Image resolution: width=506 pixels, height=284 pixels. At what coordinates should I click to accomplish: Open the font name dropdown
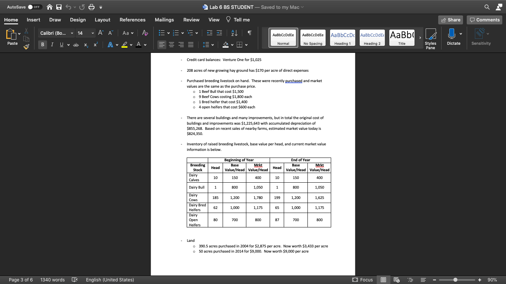point(71,33)
